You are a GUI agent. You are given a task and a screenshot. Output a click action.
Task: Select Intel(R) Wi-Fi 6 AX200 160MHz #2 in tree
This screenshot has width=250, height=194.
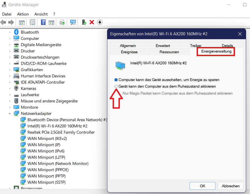57,126
